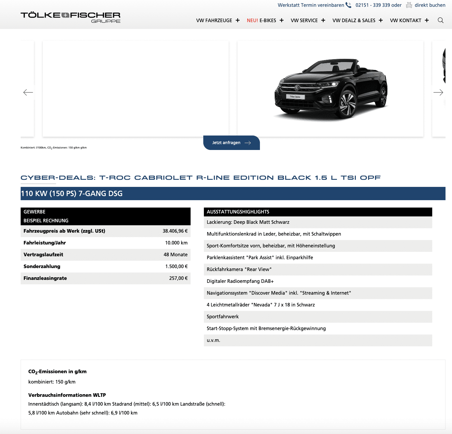Screen dimensions: 452x434
Task: Open VW FAHRZEUGE menu
Action: tap(214, 20)
